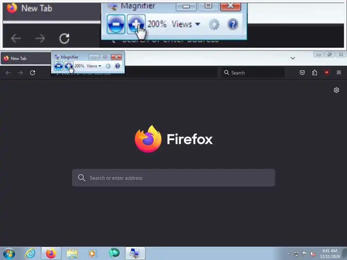
Task: Close the Magnifier window
Action: tap(117, 57)
